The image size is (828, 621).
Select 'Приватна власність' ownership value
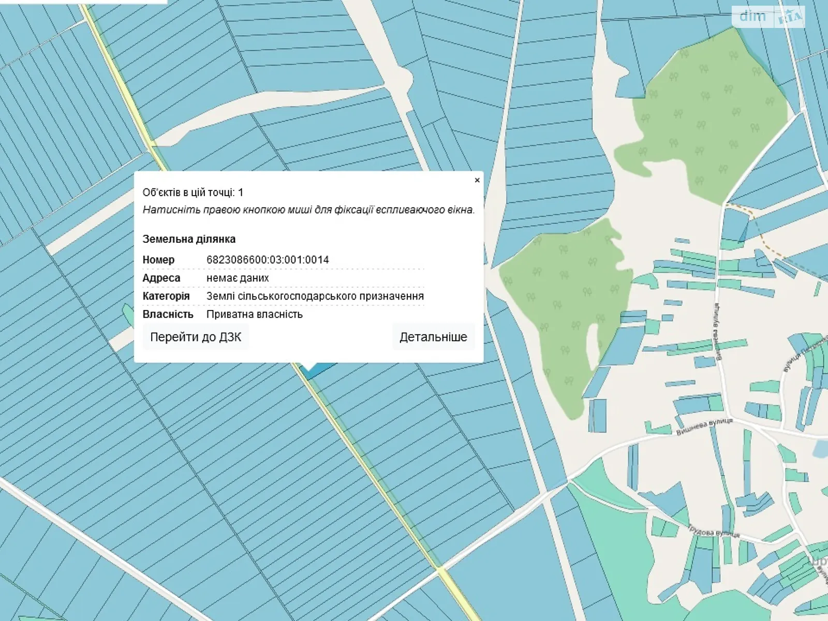point(255,314)
